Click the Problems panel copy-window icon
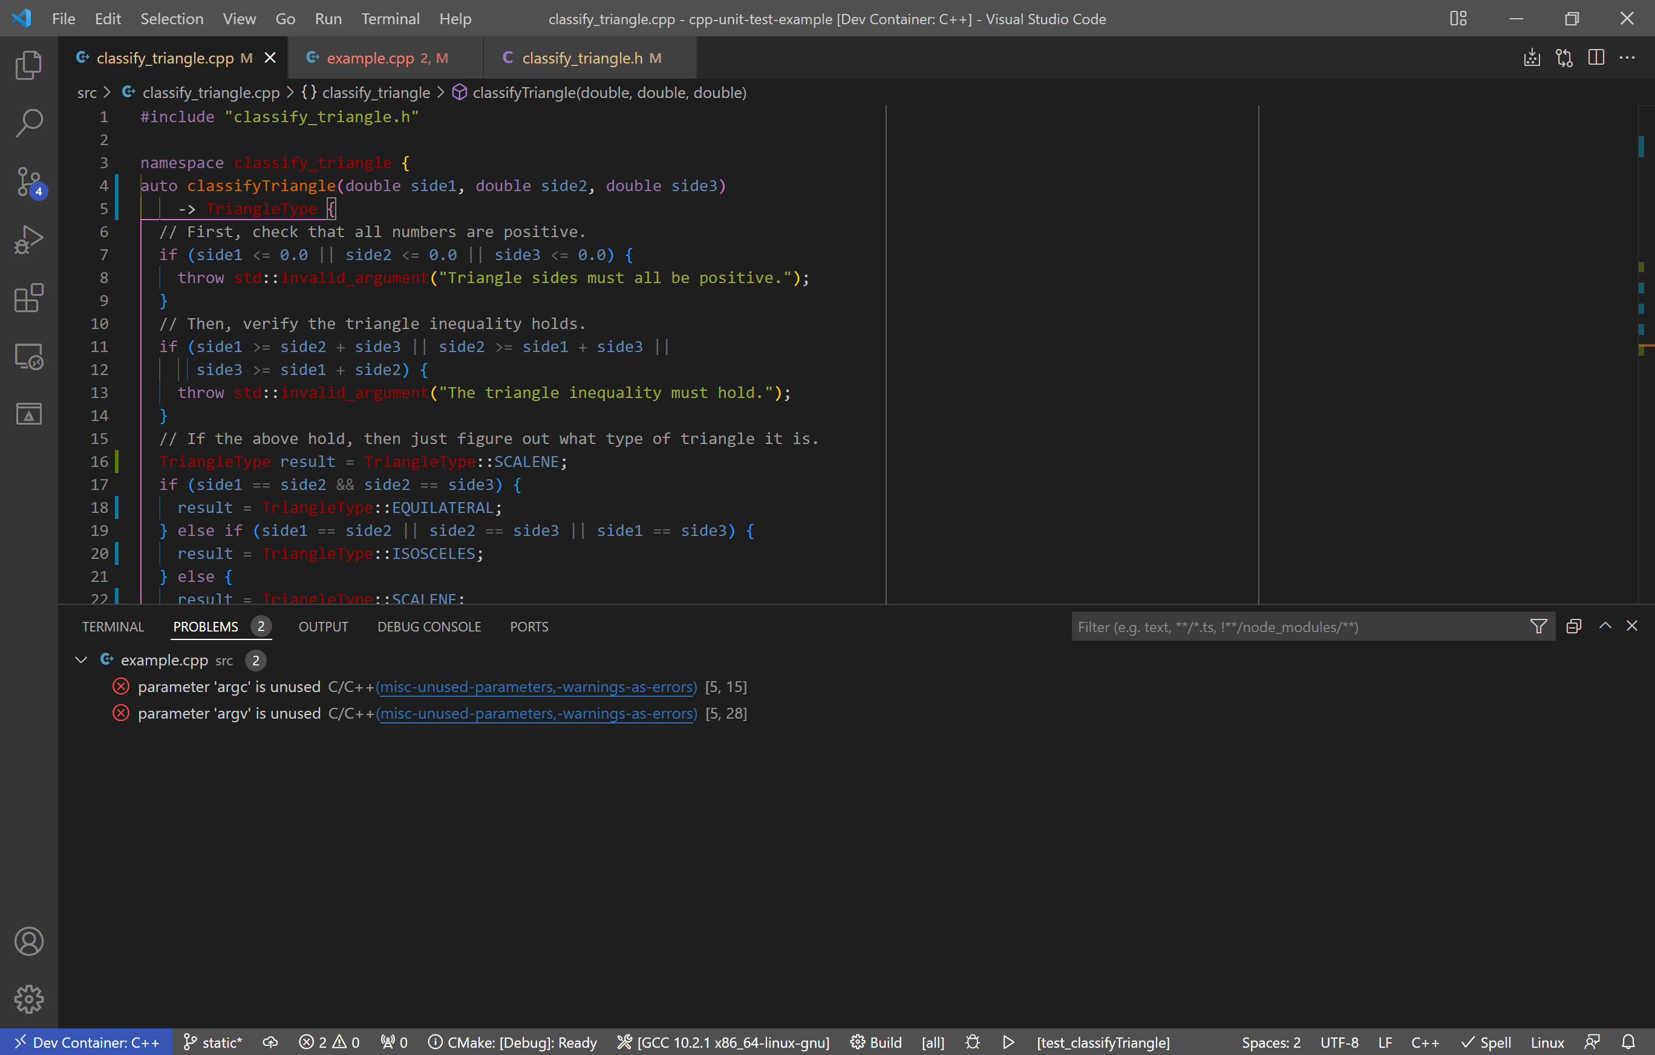Viewport: 1655px width, 1055px height. 1573,626
